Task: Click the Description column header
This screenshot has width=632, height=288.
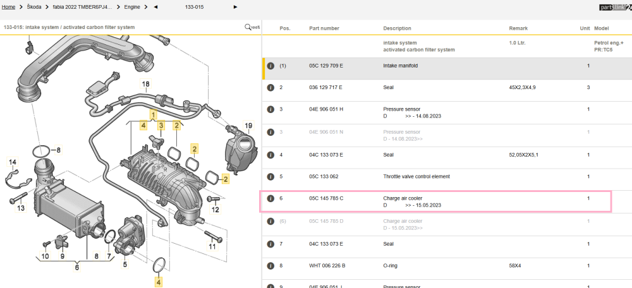Action: tap(397, 28)
